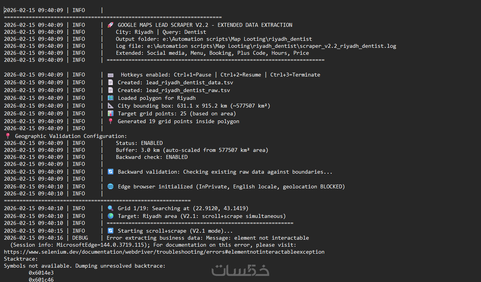Image resolution: width=481 pixels, height=282 pixels.
Task: Click the ruler icon beside City bounding box
Action: 111,106
